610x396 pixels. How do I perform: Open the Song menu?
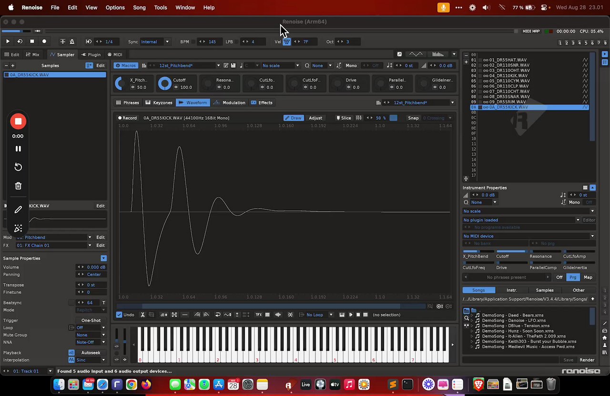tap(139, 8)
